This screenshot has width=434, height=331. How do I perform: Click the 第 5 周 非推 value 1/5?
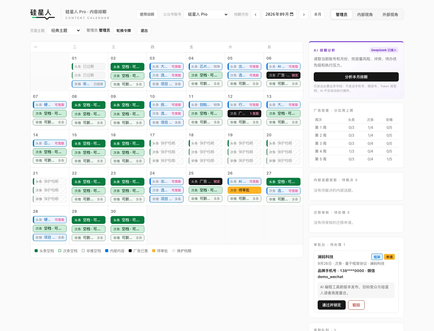tap(389, 159)
